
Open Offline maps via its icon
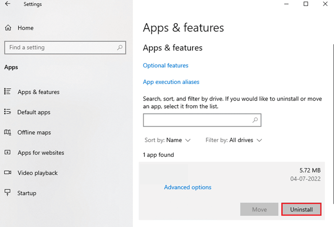[x=8, y=132]
